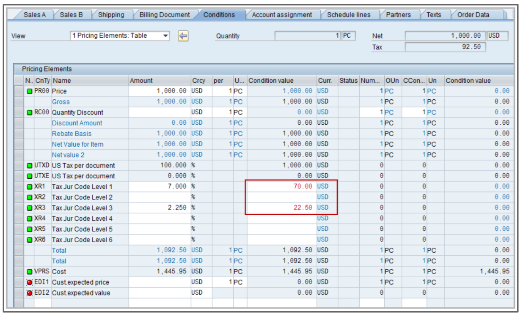
Task: Click green status icon for RC00 Quantity Discount
Action: [x=30, y=112]
